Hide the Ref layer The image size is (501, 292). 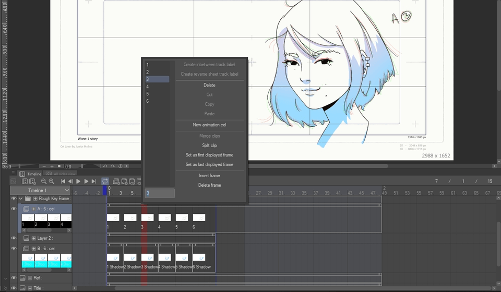tap(14, 278)
